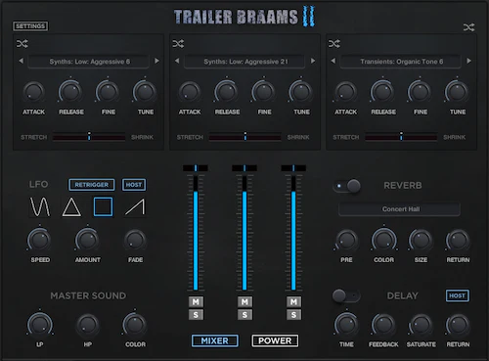Viewport: 489px width, 361px height.
Task: Select the sine wave LFO shape
Action: coord(40,206)
